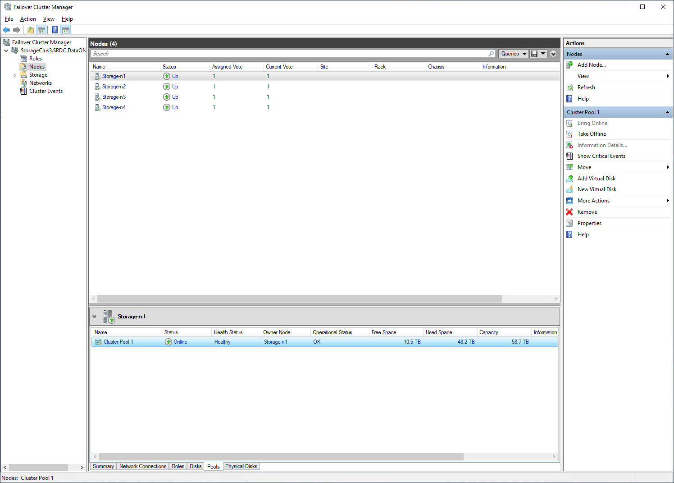Click the Add Virtual Disk icon
674x483 pixels.
click(569, 179)
